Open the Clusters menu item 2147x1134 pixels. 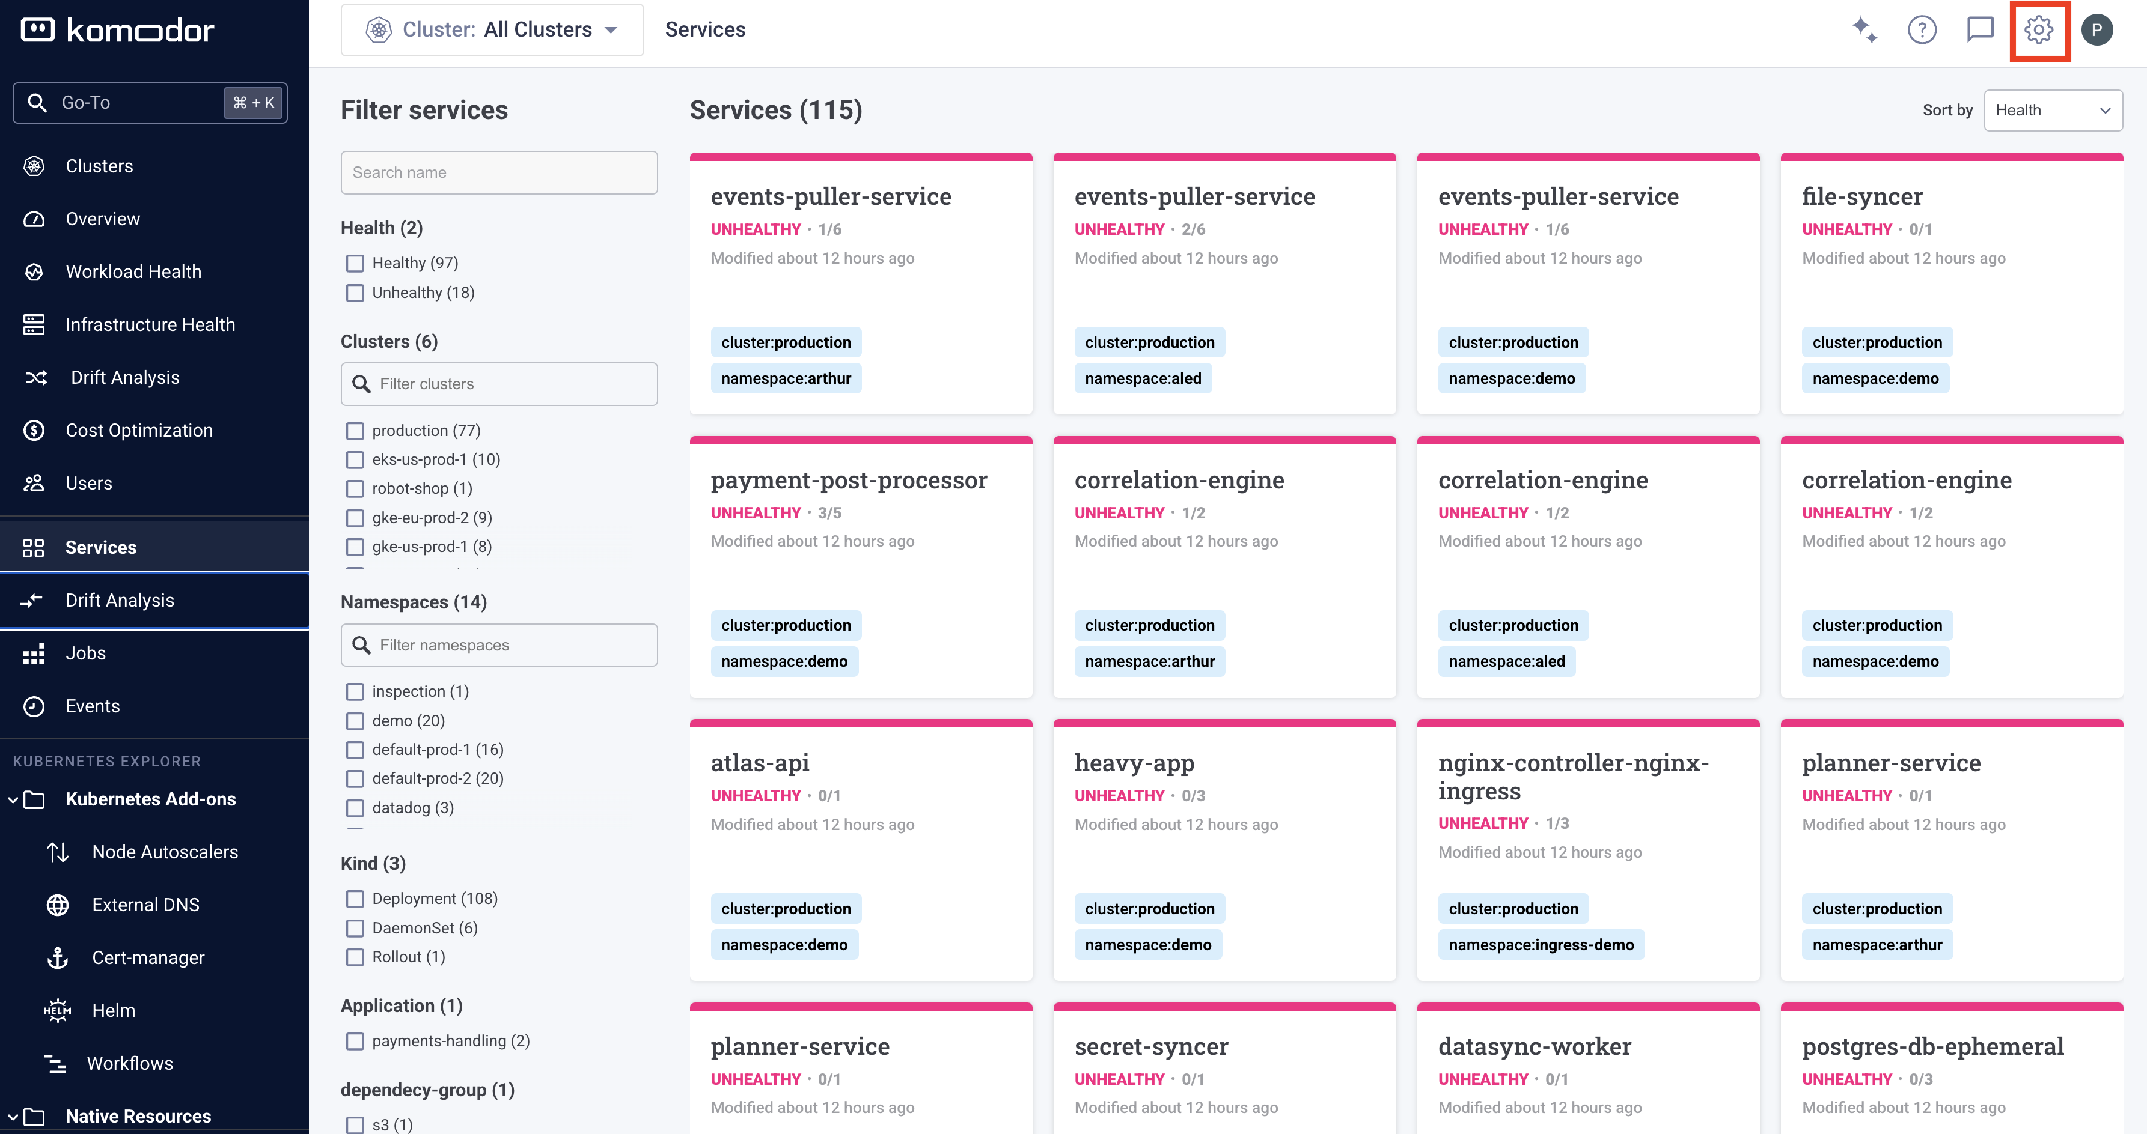tap(154, 166)
